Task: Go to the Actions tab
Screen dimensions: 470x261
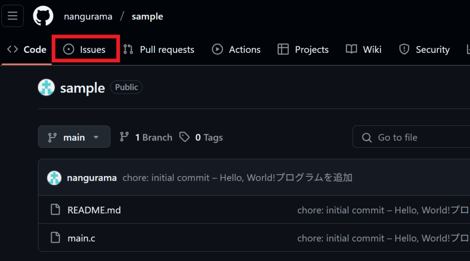Action: tap(236, 49)
